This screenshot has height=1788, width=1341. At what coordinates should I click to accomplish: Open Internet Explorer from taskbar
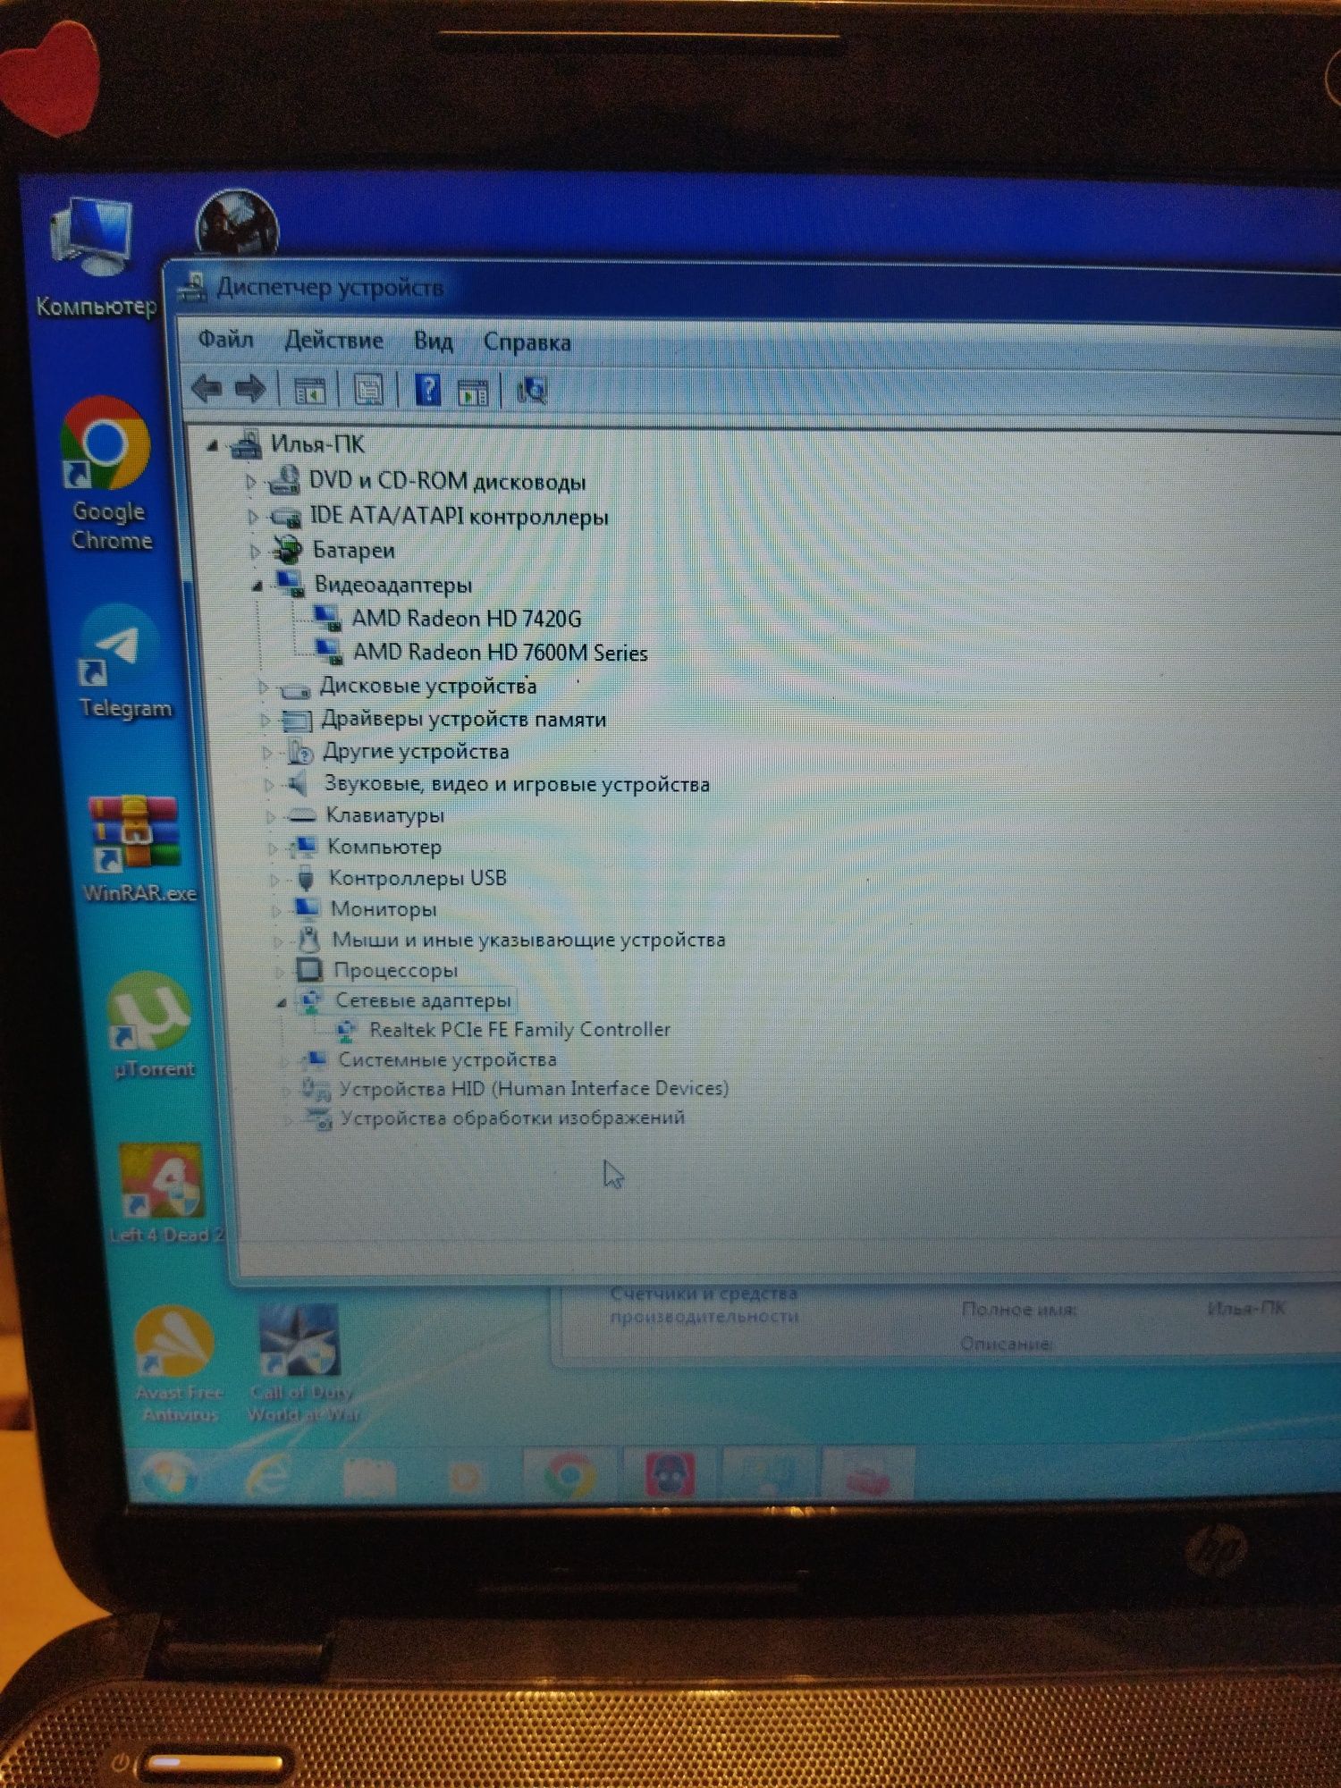[x=269, y=1475]
